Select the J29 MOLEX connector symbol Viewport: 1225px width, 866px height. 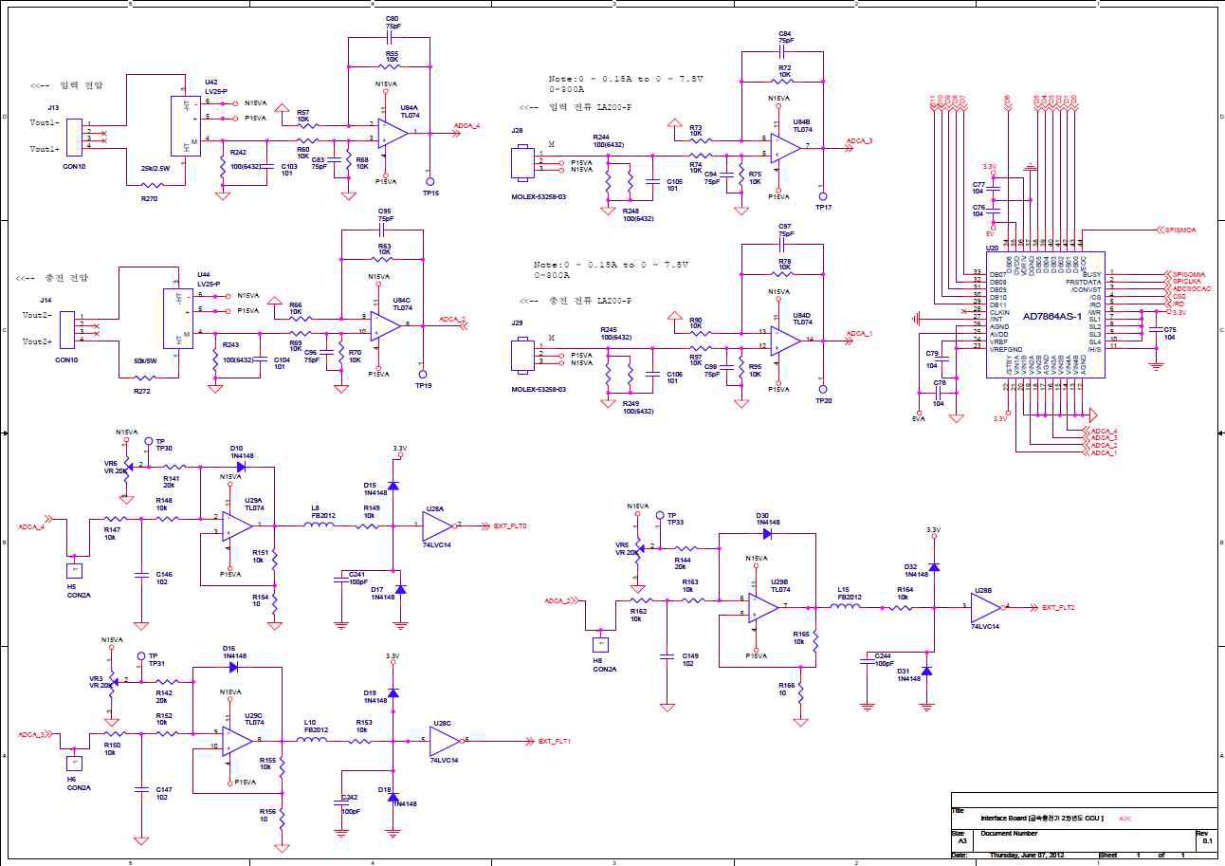pyautogui.click(x=522, y=354)
